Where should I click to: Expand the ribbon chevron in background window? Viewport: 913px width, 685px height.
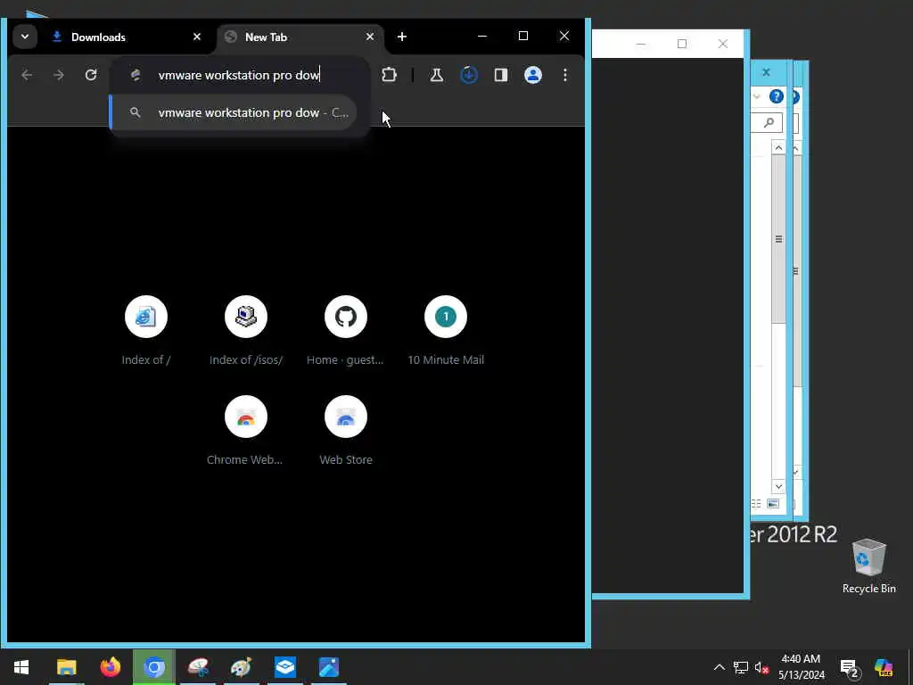pos(757,96)
